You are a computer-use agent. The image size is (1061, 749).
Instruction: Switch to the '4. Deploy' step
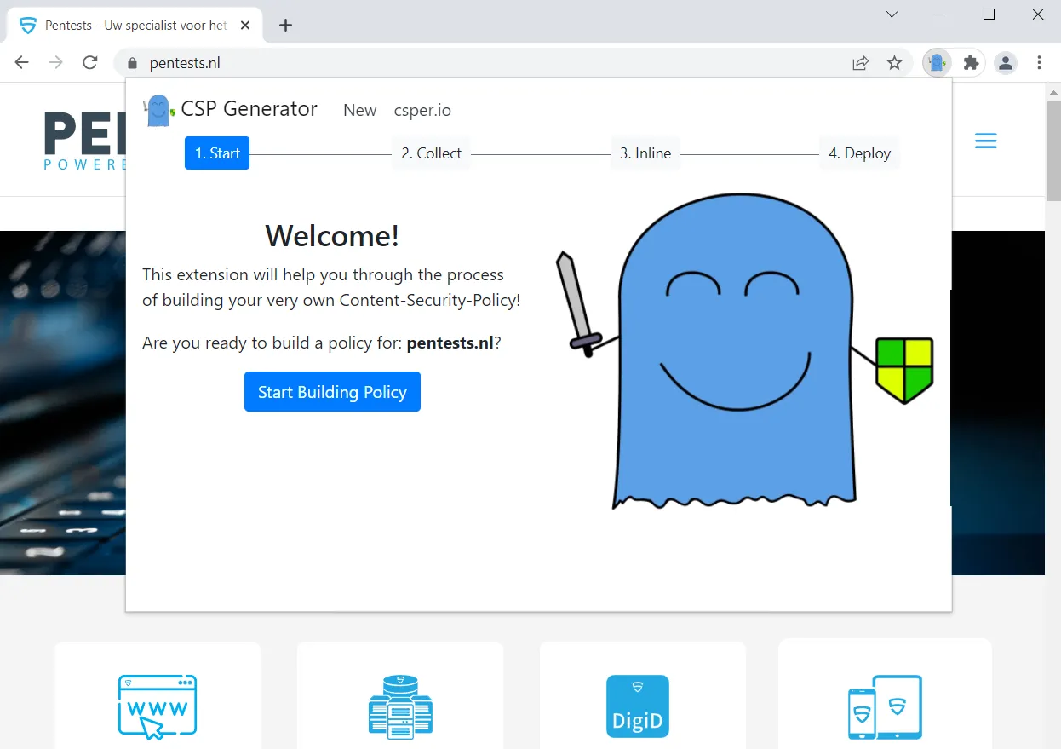coord(859,153)
